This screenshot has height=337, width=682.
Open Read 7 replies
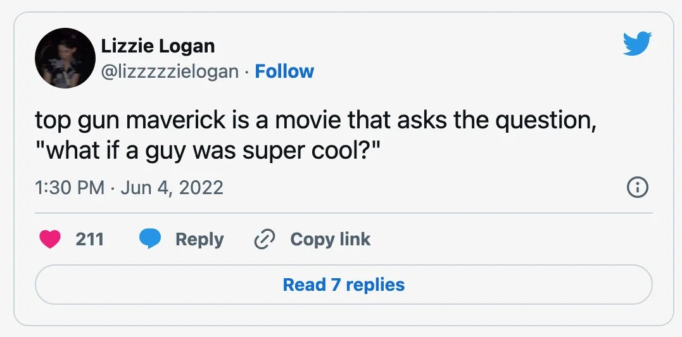[344, 285]
